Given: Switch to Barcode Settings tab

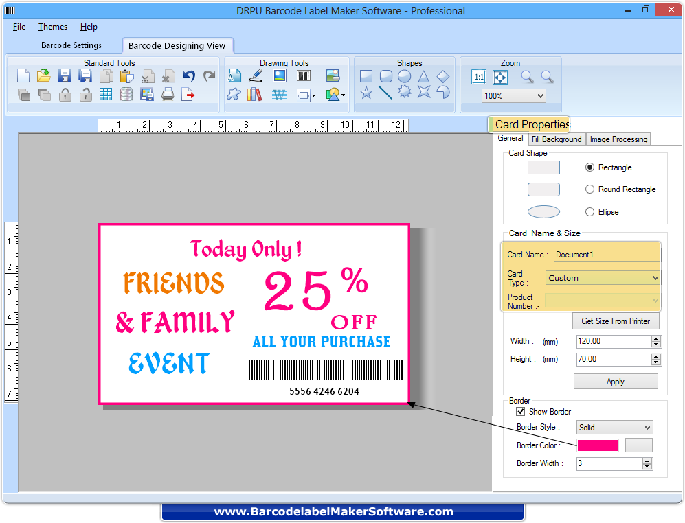Looking at the screenshot, I should [71, 45].
